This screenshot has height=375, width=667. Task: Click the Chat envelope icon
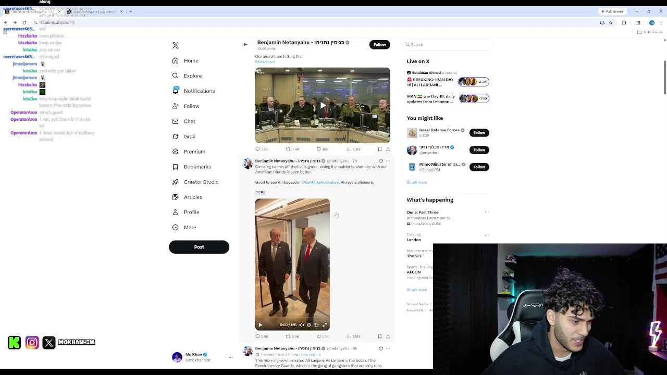(176, 121)
